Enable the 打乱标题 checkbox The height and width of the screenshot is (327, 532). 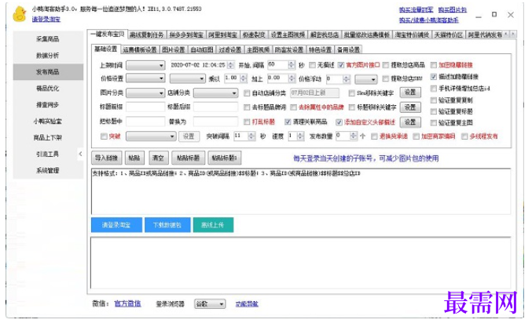[x=247, y=122]
